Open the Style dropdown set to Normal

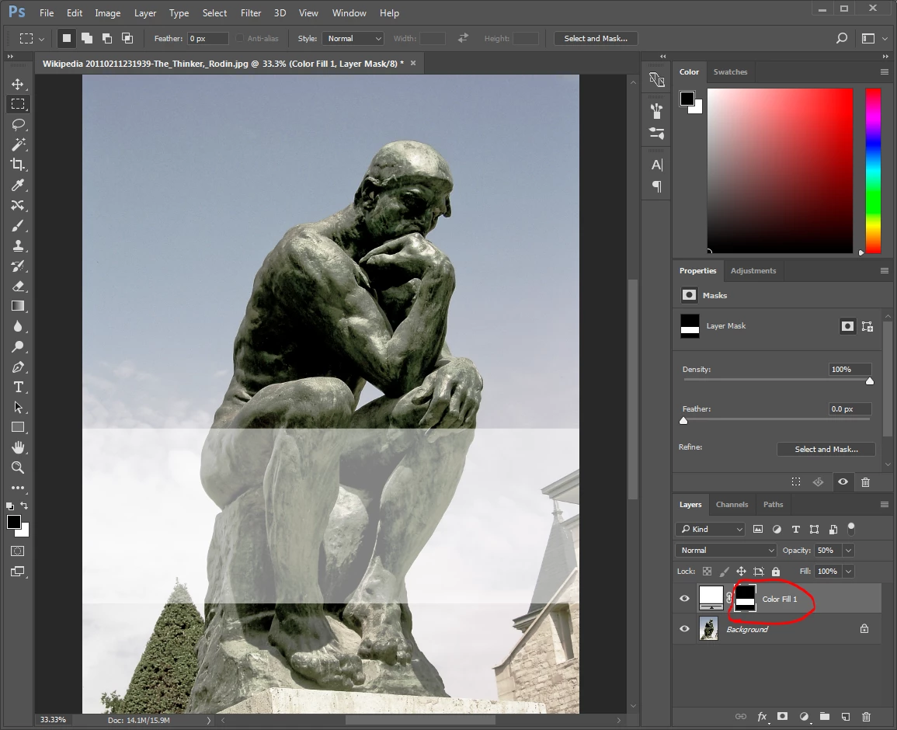click(x=353, y=38)
